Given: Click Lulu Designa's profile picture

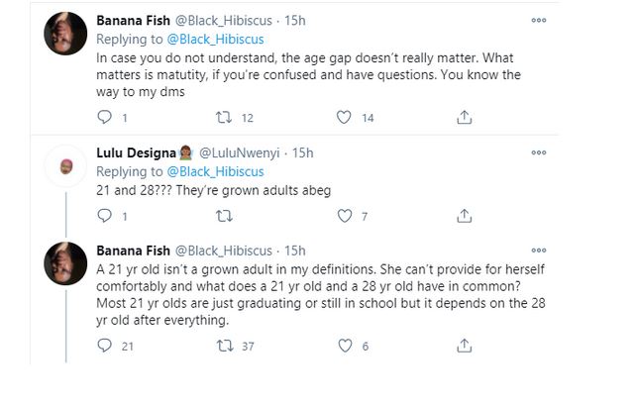Looking at the screenshot, I should coord(66,164).
